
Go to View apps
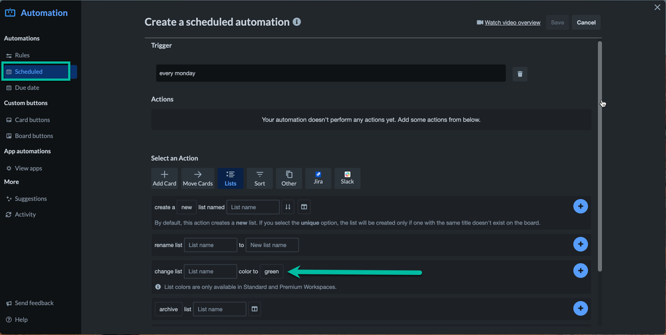point(24,168)
